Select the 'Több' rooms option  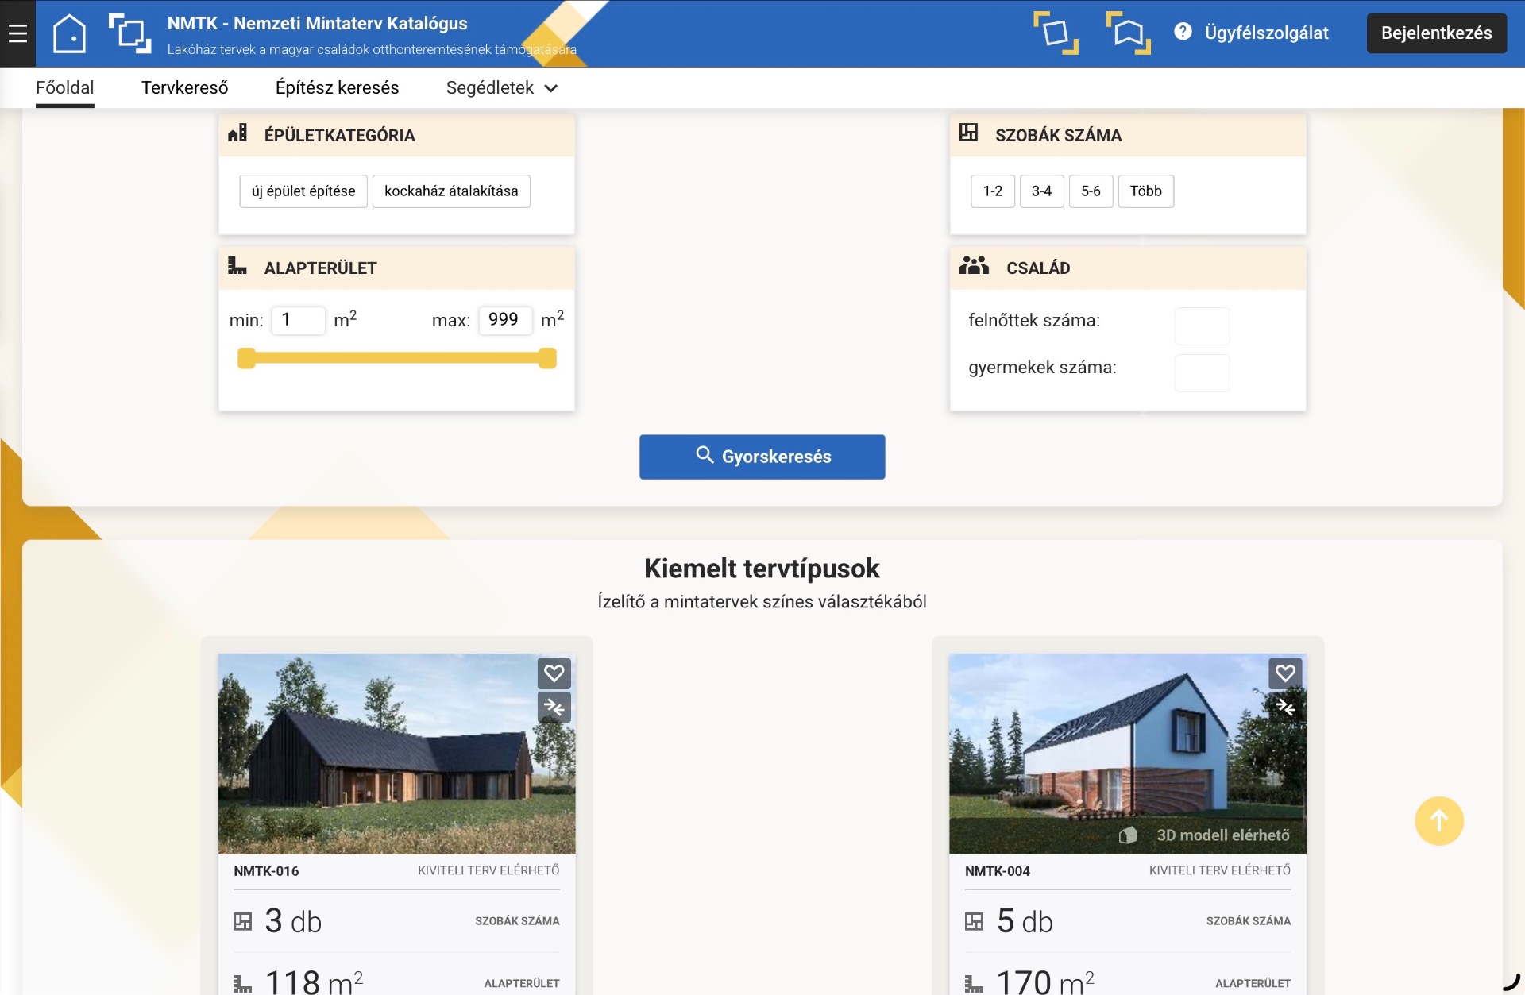pyautogui.click(x=1145, y=191)
